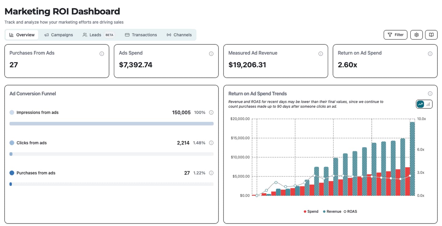Toggle Revenue series in chart legend
Viewport: 442px width, 226px height.
332,212
